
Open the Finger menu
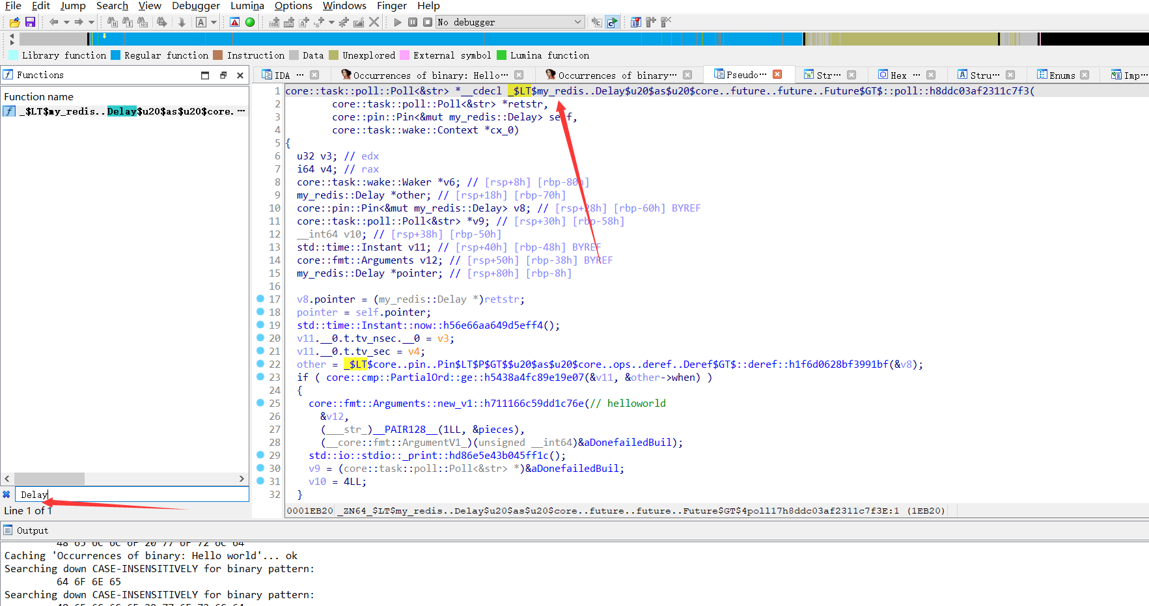click(392, 6)
